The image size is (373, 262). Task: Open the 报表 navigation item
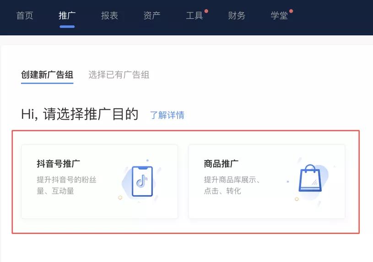(109, 16)
